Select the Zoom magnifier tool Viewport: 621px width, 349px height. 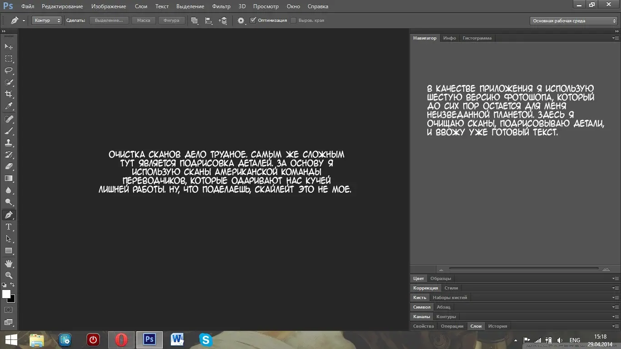coord(9,275)
